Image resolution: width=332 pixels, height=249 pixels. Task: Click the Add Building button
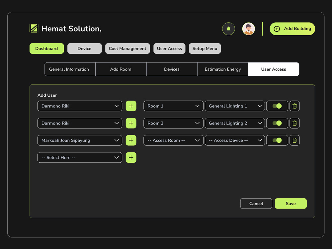pos(292,29)
